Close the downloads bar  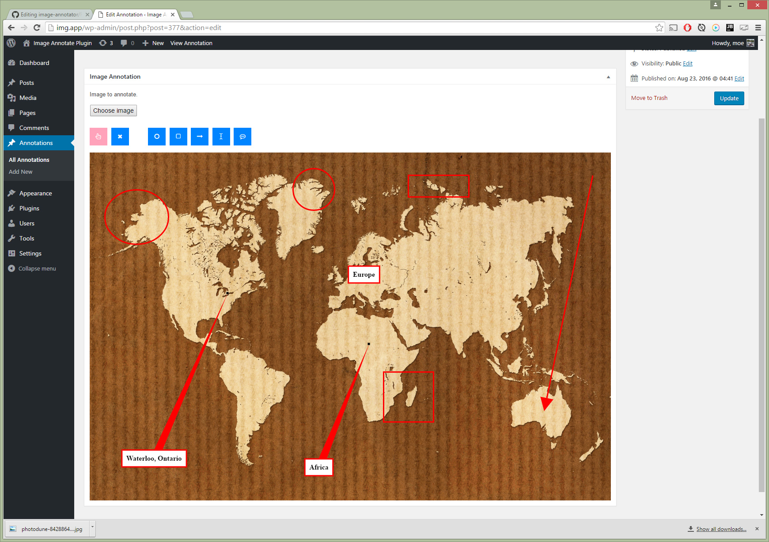[757, 529]
